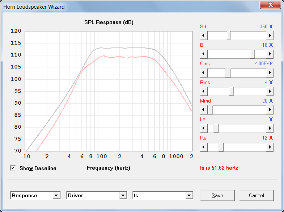The height and width of the screenshot is (212, 284).
Task: Click the Mmd value 20.00
Action: tap(268, 101)
